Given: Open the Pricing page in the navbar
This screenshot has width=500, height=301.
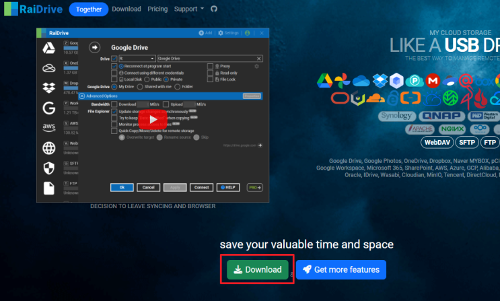Looking at the screenshot, I should pyautogui.click(x=157, y=9).
